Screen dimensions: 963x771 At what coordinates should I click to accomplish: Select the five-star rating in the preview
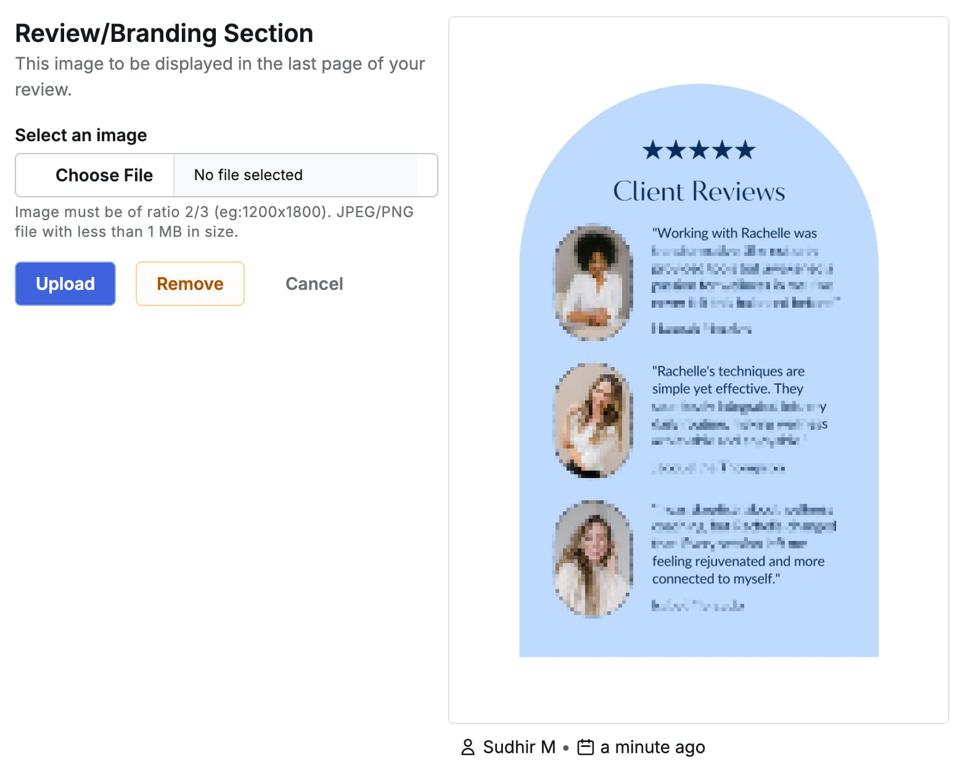coord(699,149)
